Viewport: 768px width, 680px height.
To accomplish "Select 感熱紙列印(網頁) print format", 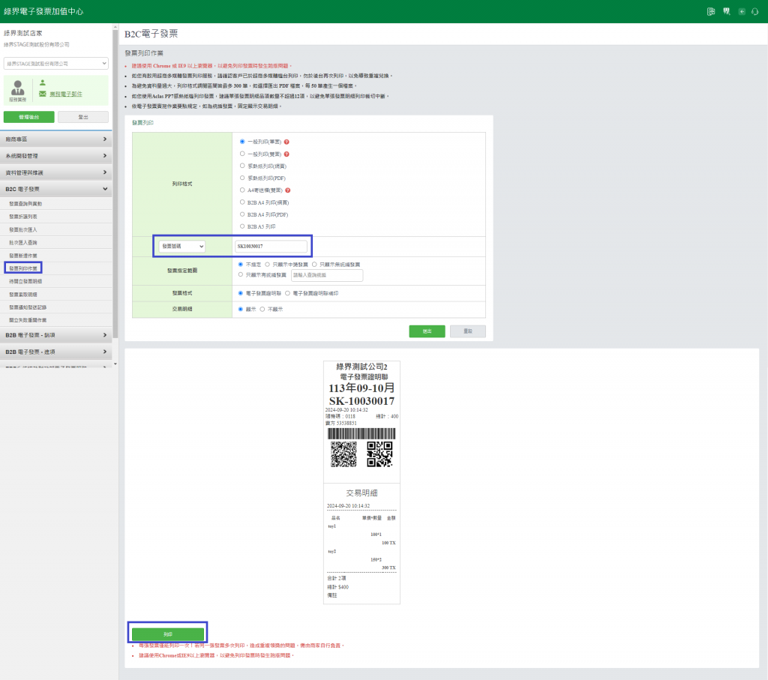I will (242, 166).
